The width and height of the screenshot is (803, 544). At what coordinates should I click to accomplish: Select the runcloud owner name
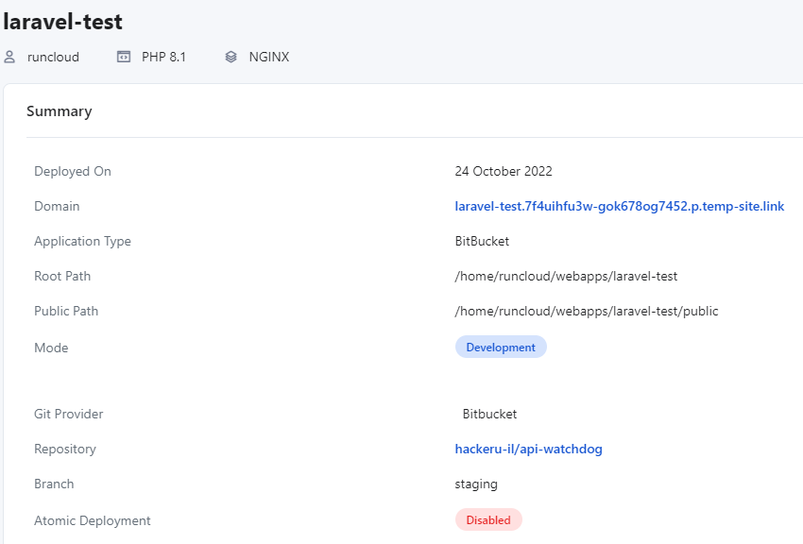click(53, 57)
